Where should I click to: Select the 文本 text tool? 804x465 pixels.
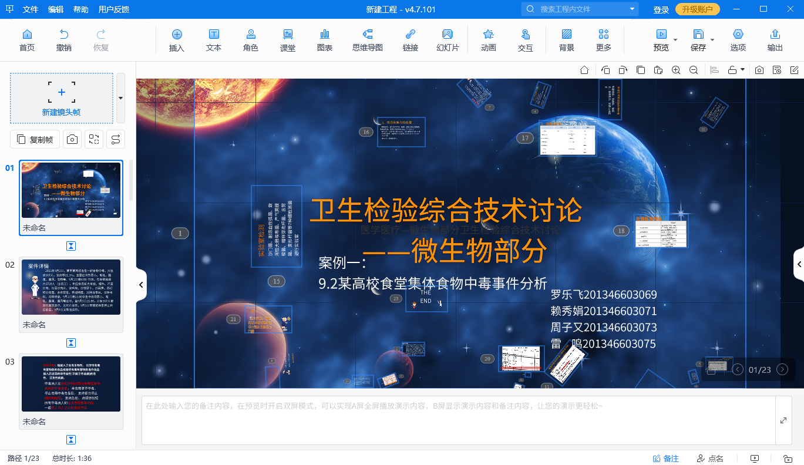tap(214, 41)
